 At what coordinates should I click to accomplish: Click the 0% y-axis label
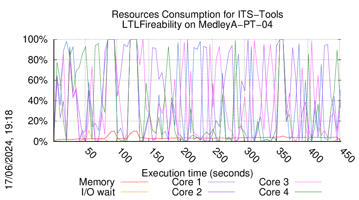click(x=41, y=141)
